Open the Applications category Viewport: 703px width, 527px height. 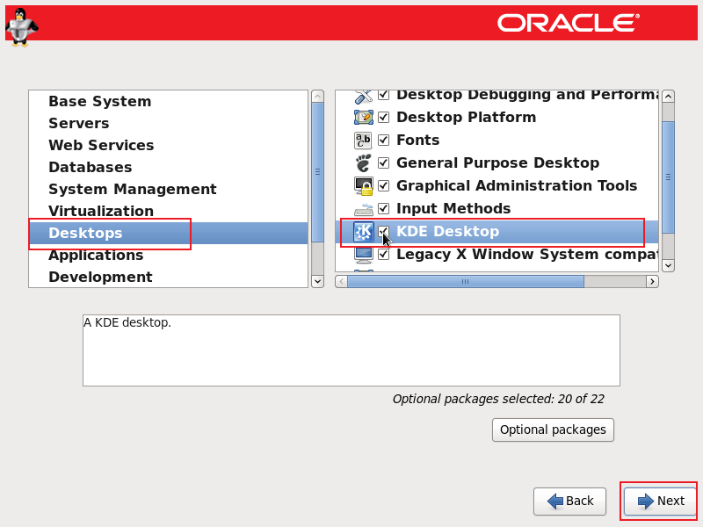click(96, 256)
